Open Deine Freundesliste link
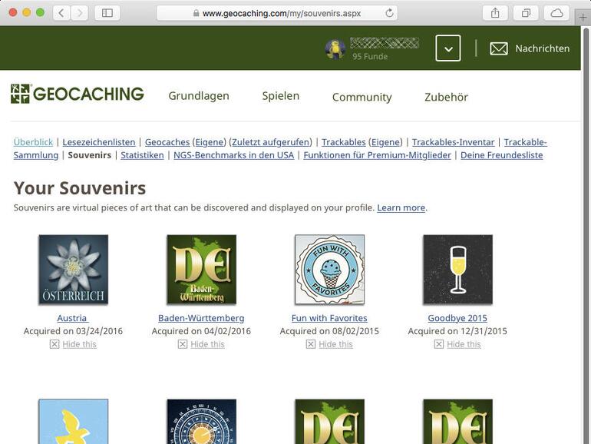 (502, 155)
